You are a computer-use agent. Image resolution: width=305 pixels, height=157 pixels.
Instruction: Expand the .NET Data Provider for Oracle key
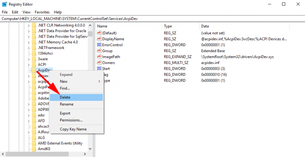point(29,31)
